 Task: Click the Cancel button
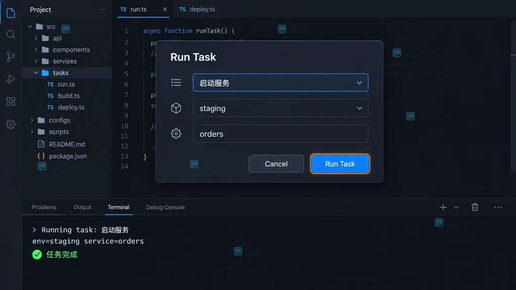(x=276, y=164)
